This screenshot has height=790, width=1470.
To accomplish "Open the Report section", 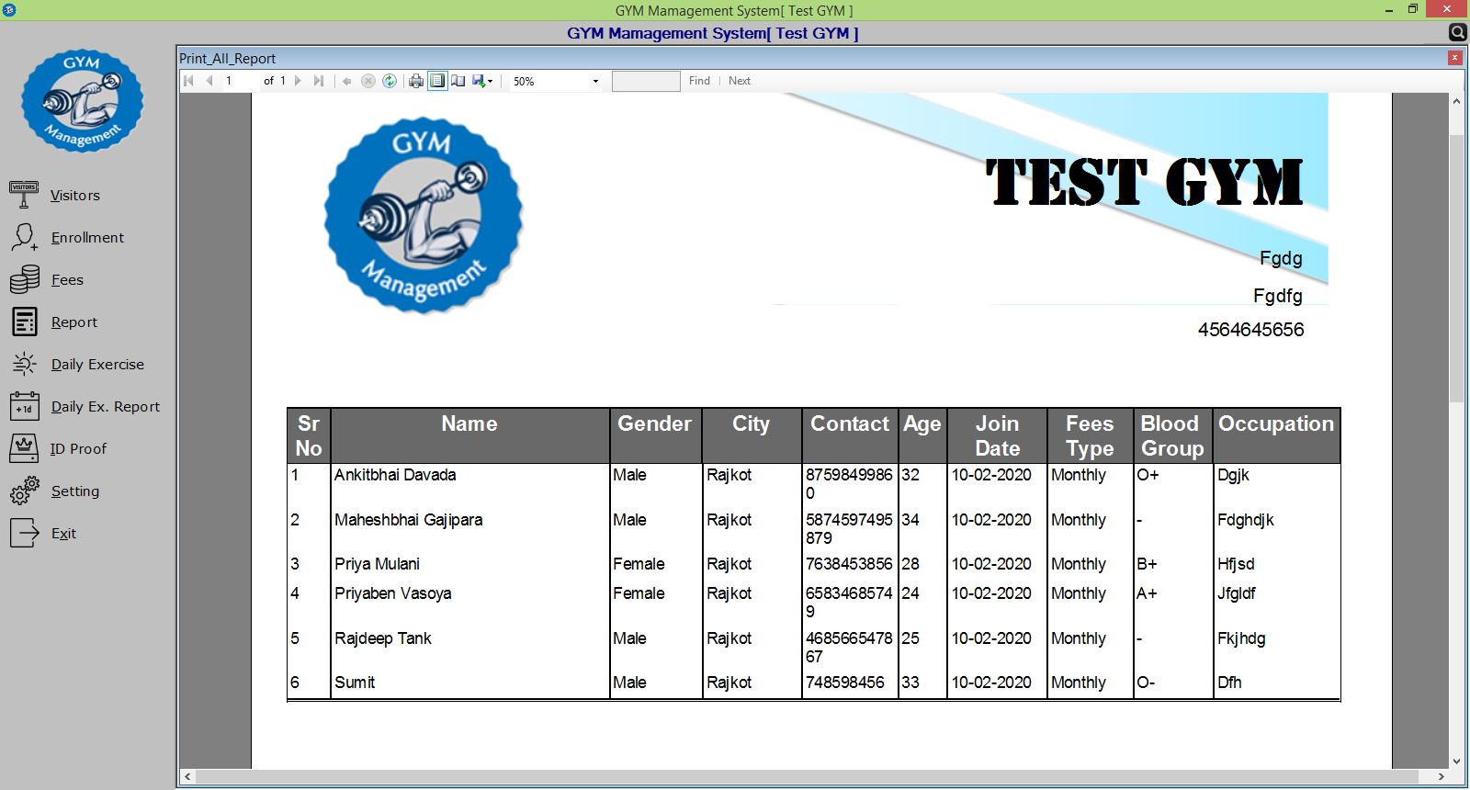I will 73,322.
